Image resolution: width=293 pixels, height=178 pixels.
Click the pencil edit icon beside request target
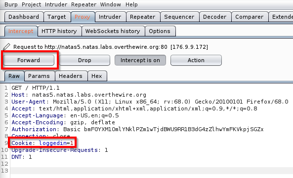[x=6, y=47]
